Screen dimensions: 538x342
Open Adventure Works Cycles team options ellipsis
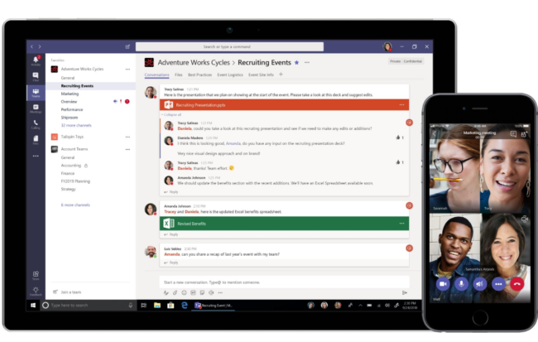tap(127, 69)
